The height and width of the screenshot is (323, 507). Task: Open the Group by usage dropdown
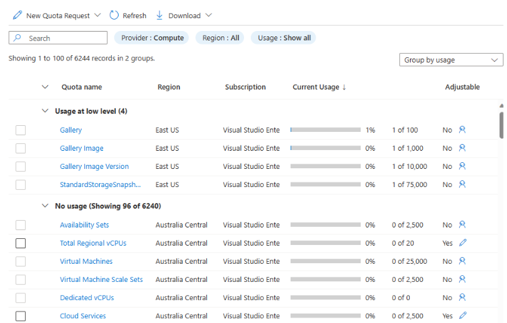450,60
